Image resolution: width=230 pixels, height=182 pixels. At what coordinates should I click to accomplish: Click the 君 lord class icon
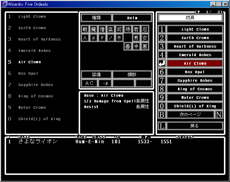[136, 29]
